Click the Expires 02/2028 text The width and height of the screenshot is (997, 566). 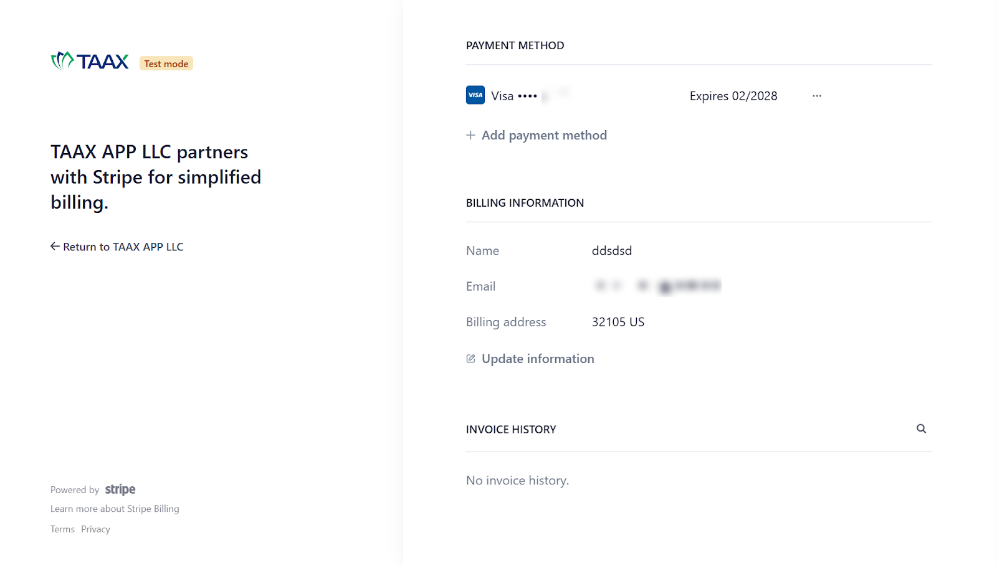click(733, 96)
